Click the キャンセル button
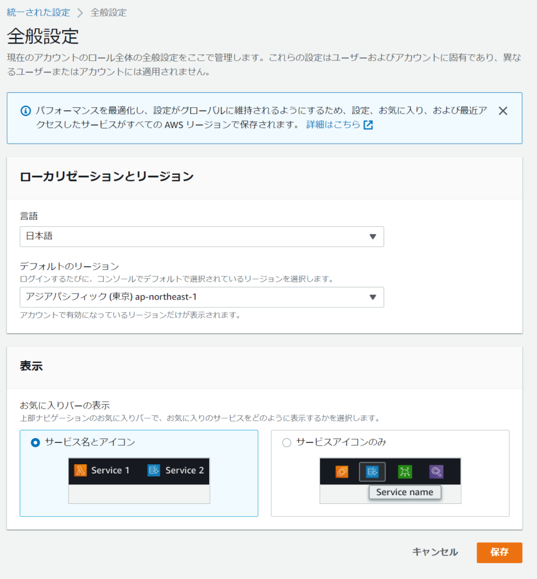537x579 pixels. coord(435,552)
